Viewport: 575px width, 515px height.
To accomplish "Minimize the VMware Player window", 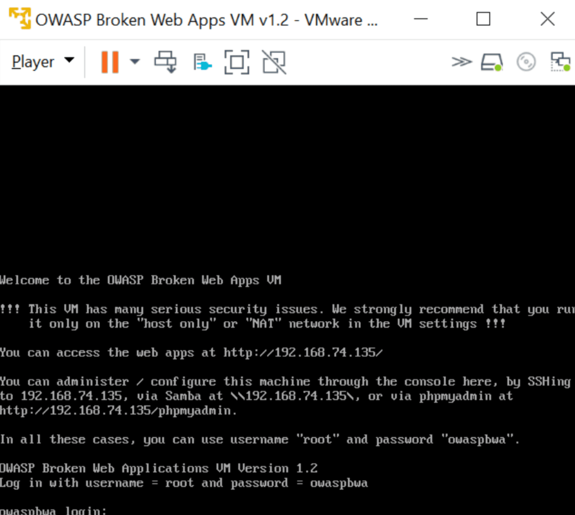I will point(421,19).
